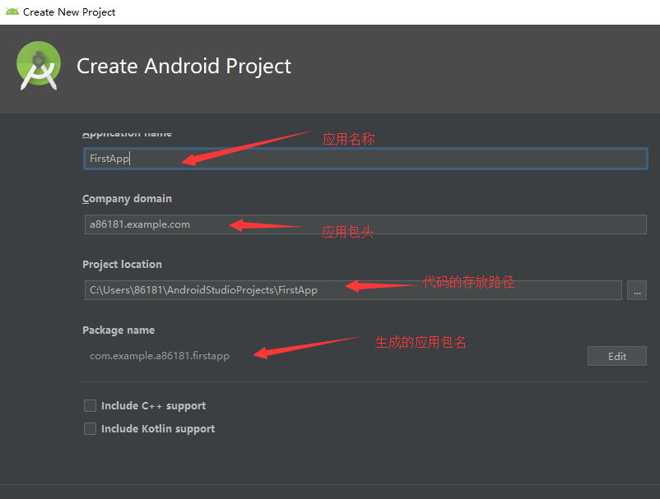This screenshot has height=499, width=660.
Task: Click the Android icon in title bar
Action: coord(12,12)
